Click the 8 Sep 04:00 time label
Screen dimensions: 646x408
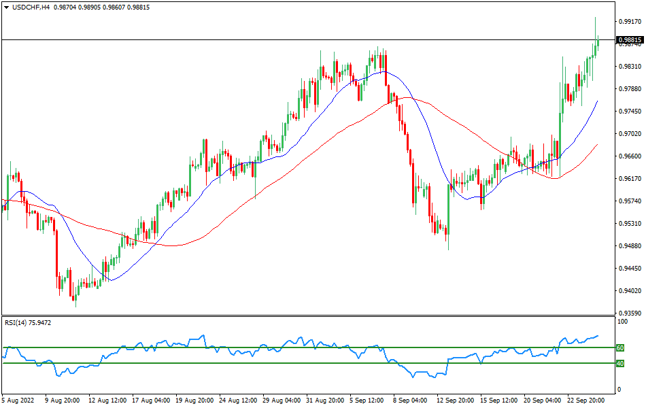(411, 400)
